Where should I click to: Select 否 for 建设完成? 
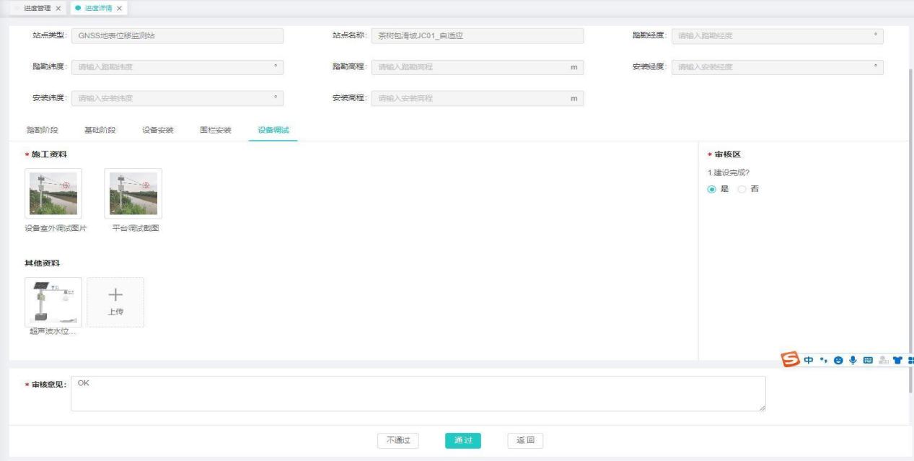tap(742, 188)
